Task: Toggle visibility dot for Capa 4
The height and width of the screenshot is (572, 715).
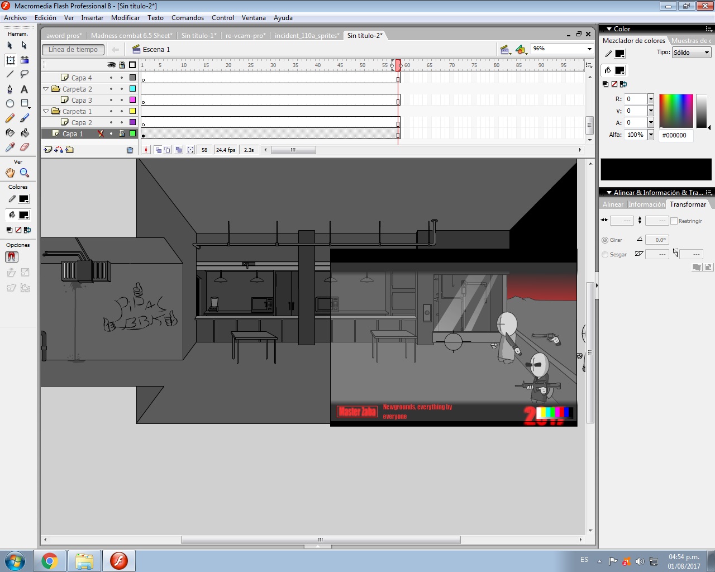Action: (x=111, y=78)
